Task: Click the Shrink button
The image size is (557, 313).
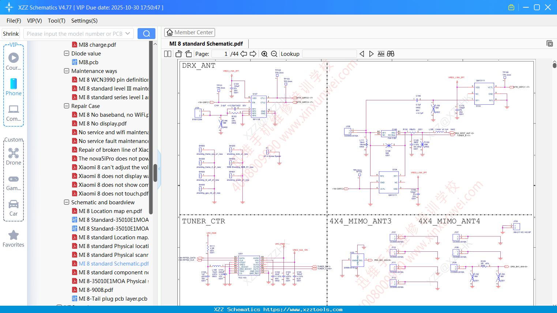Action: click(11, 33)
